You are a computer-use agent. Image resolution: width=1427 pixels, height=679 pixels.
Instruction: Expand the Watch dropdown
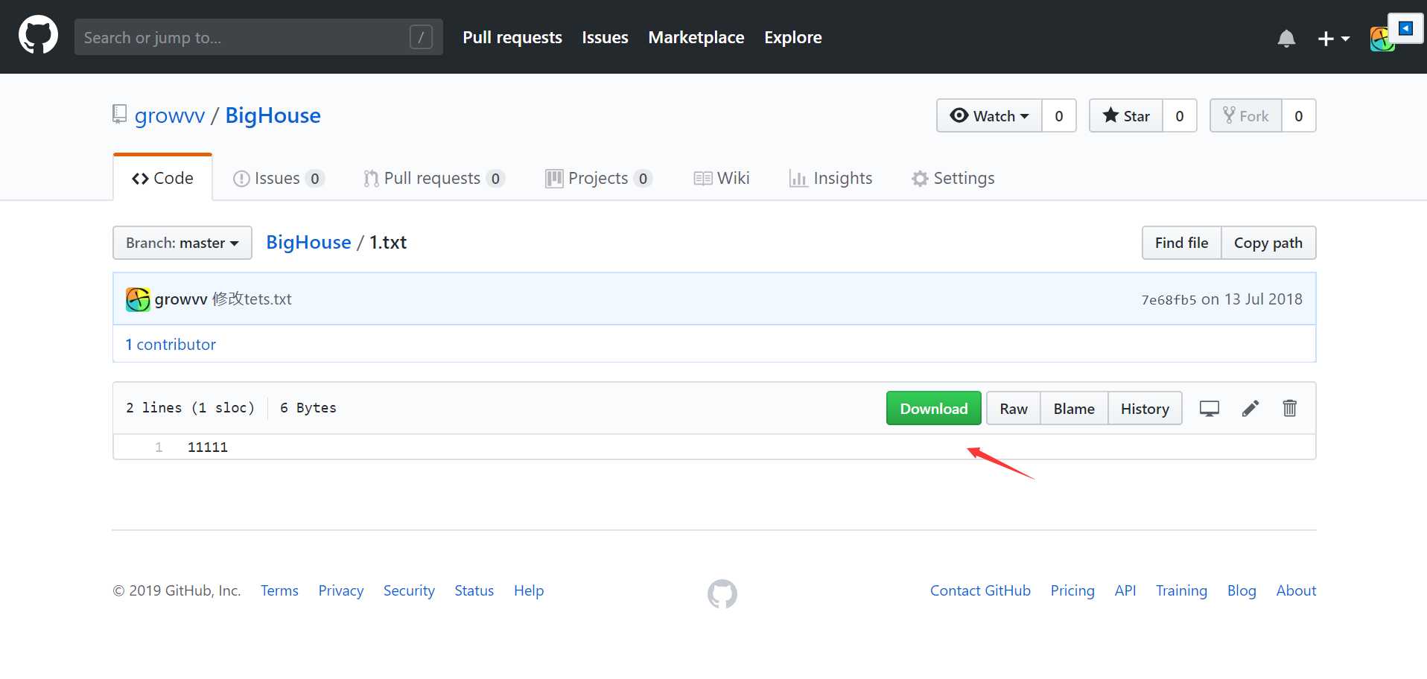coord(989,115)
